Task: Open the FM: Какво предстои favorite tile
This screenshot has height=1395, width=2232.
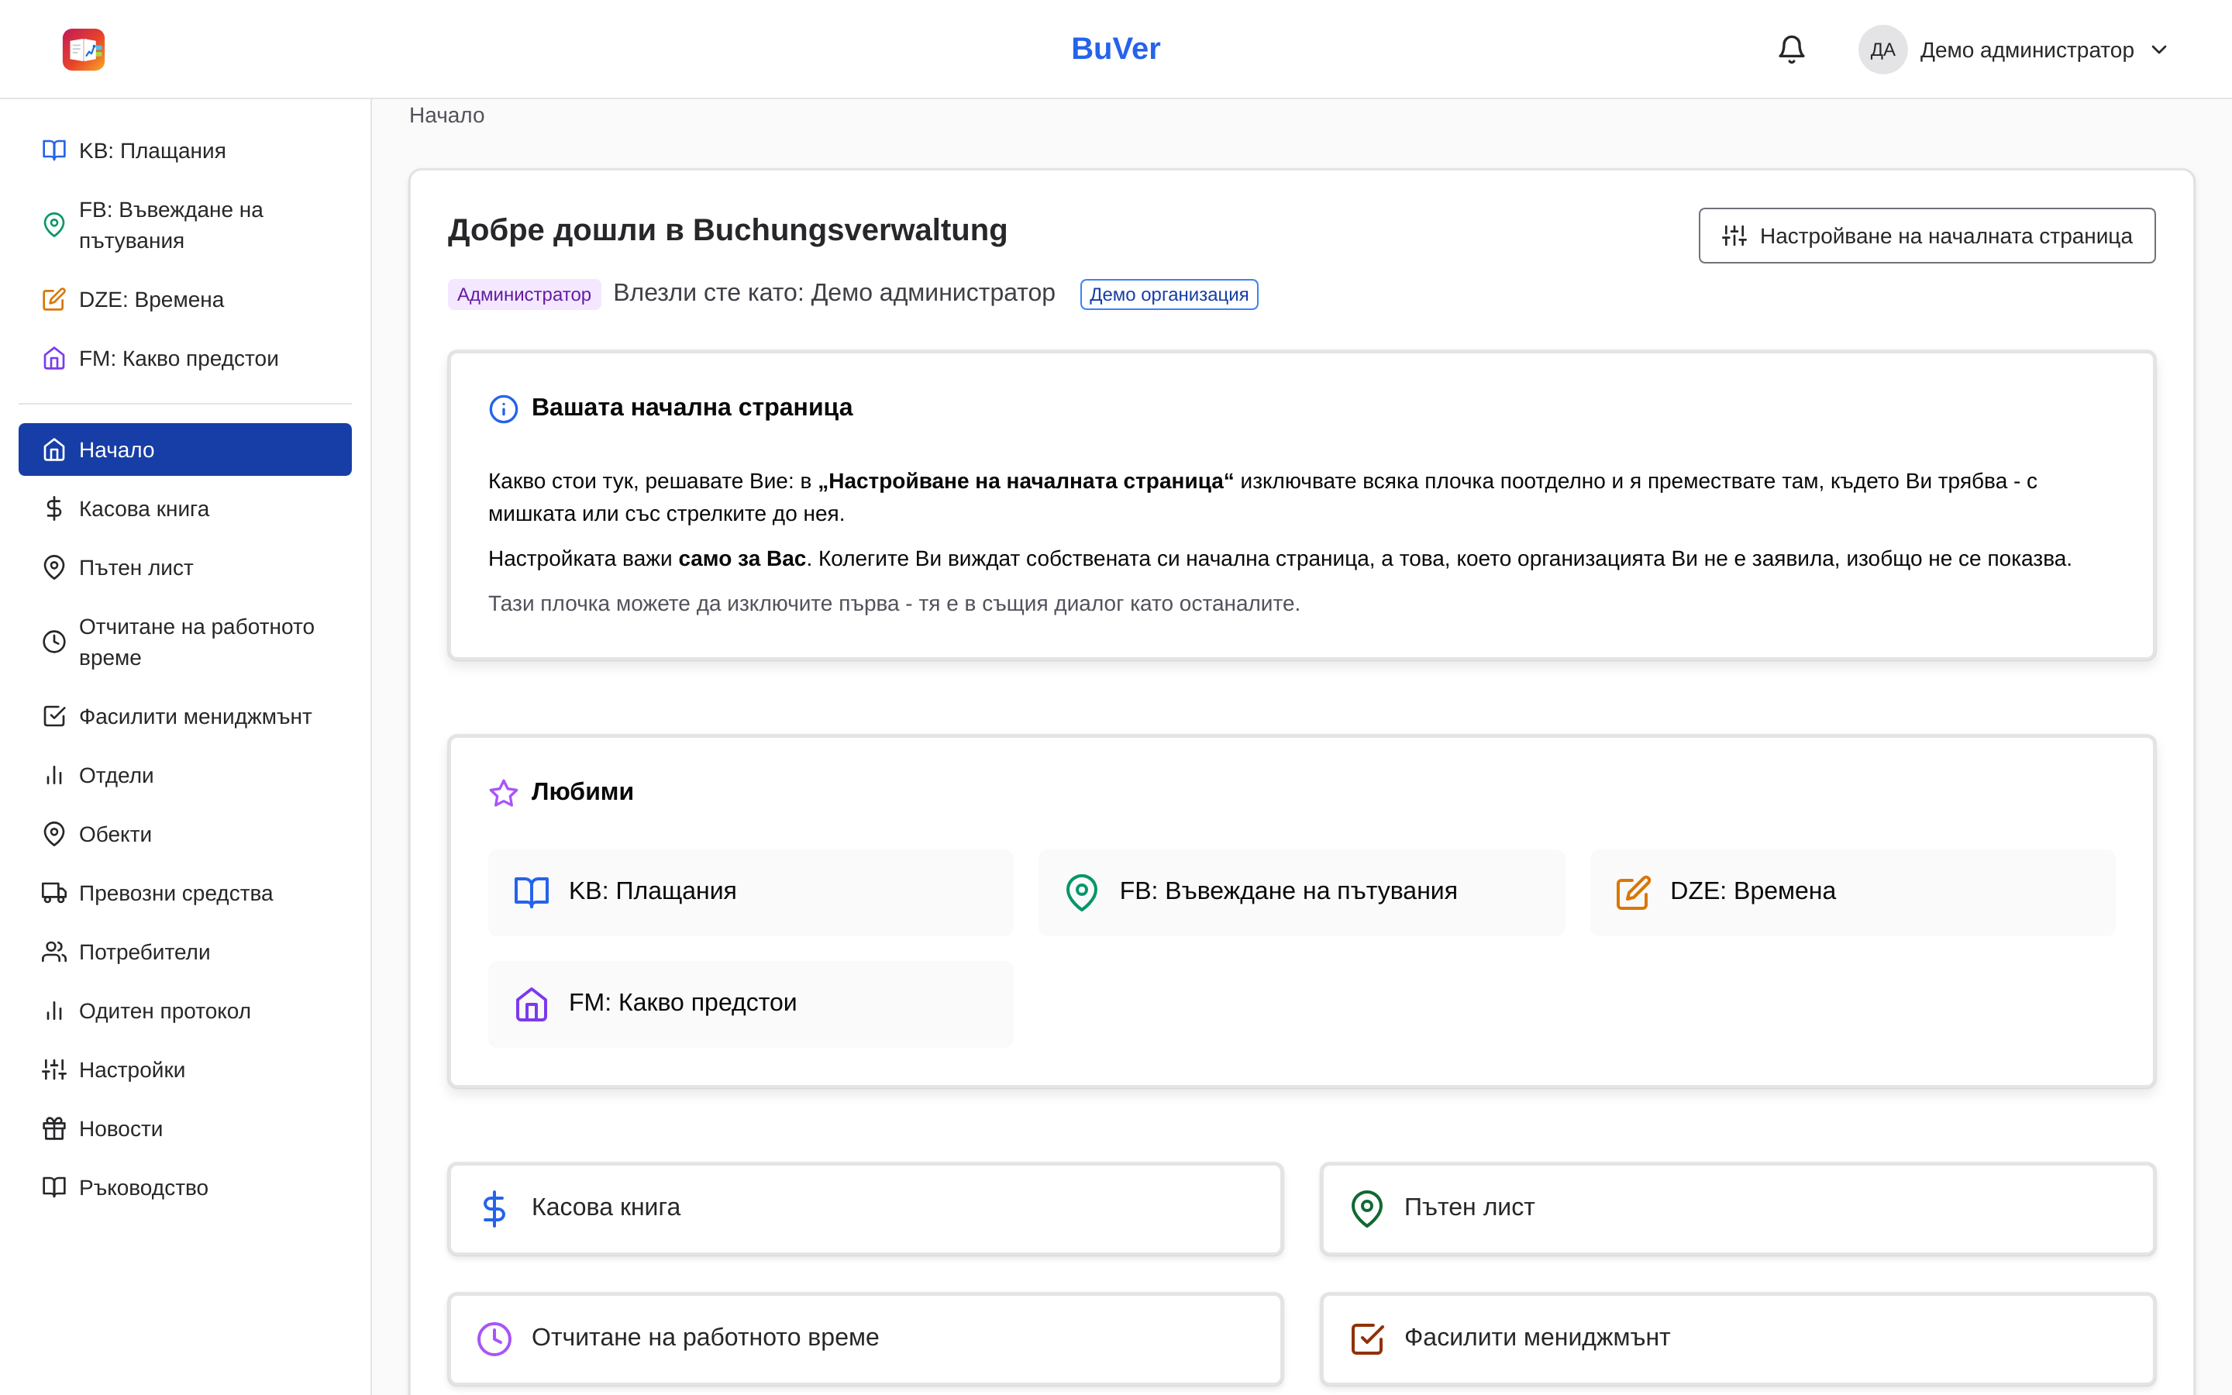Action: pyautogui.click(x=751, y=1004)
